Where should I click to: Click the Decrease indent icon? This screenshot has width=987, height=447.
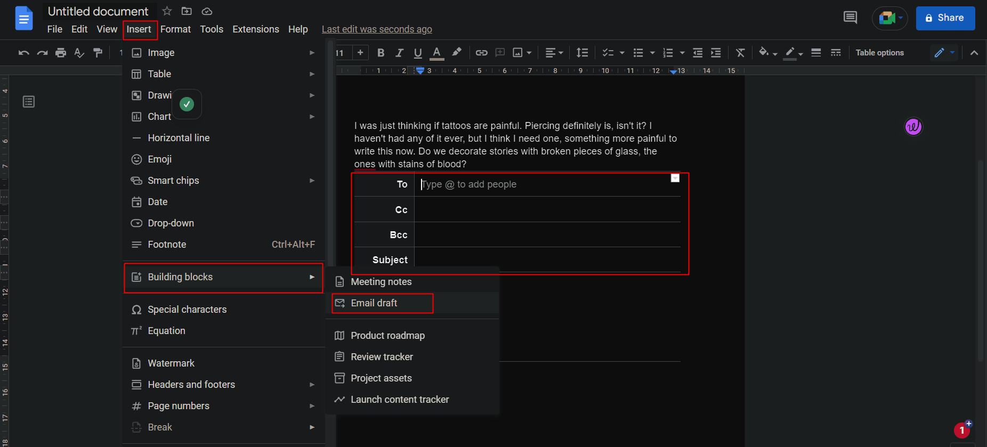(x=698, y=53)
